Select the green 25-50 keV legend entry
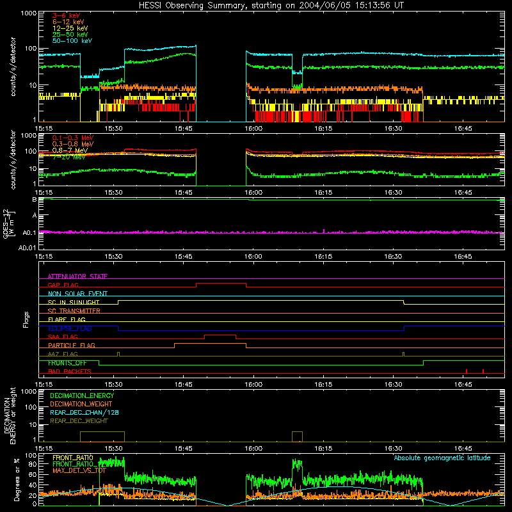The width and height of the screenshot is (512, 512). click(70, 35)
